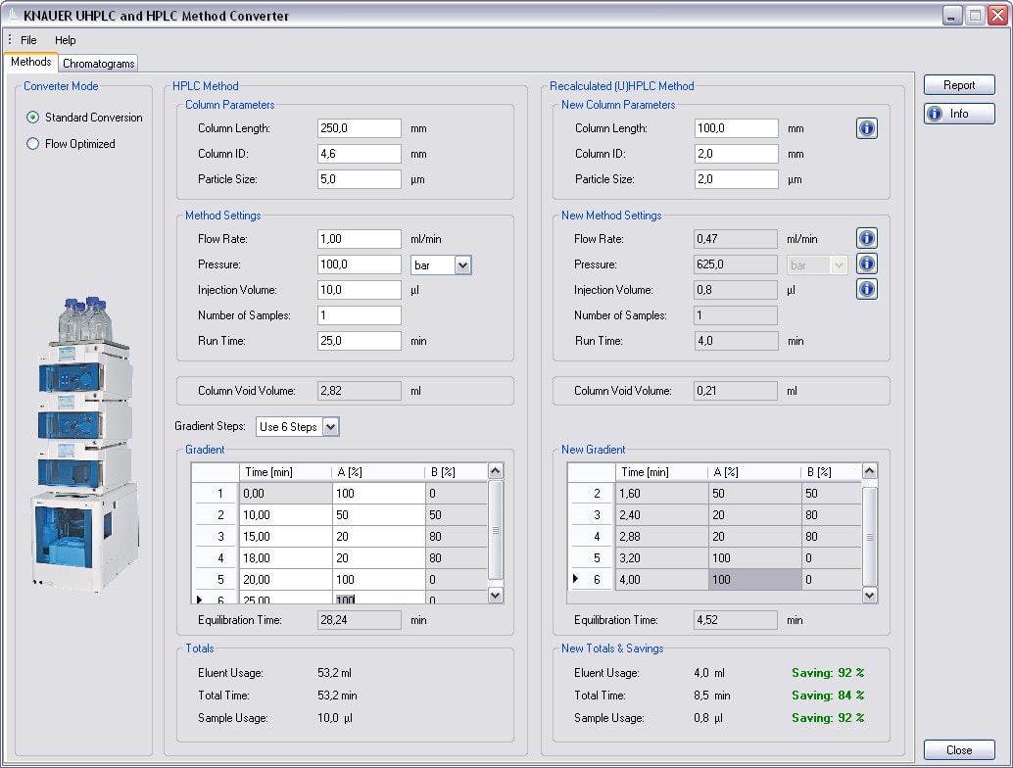1013x768 pixels.
Task: Click the application icon in title bar
Action: (x=13, y=16)
